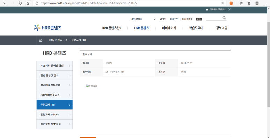Reload the current page

tap(20, 3)
